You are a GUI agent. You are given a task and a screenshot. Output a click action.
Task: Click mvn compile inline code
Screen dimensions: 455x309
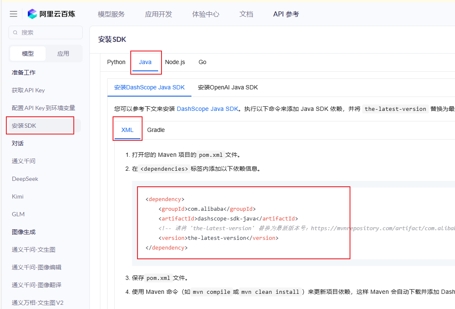point(212,292)
